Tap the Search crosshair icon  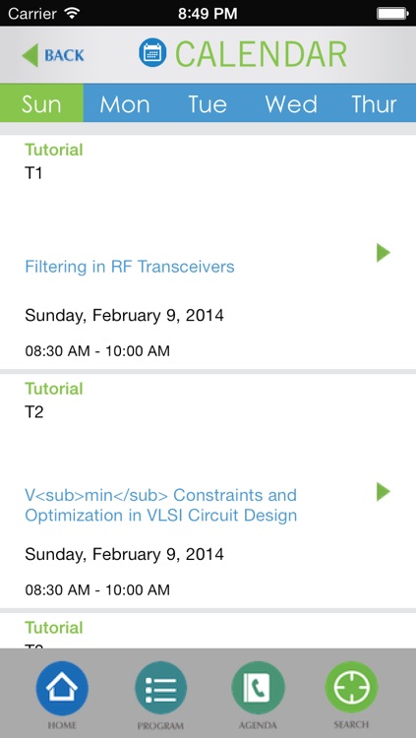point(351,687)
